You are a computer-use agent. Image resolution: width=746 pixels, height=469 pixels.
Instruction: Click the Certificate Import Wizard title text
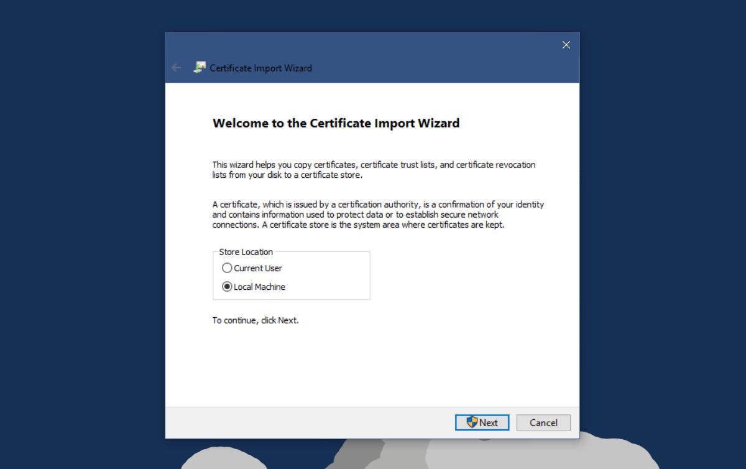coord(260,68)
